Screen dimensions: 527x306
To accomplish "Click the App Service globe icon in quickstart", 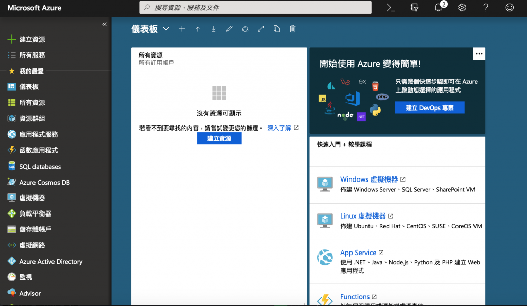I will tap(325, 258).
